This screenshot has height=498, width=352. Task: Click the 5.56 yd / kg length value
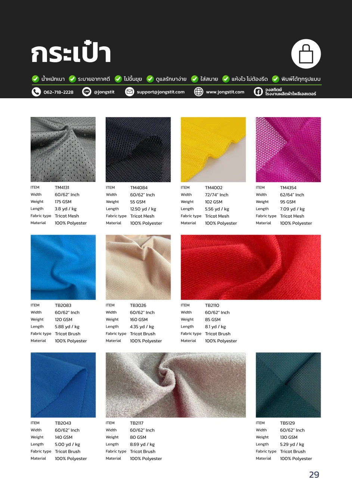pyautogui.click(x=217, y=209)
